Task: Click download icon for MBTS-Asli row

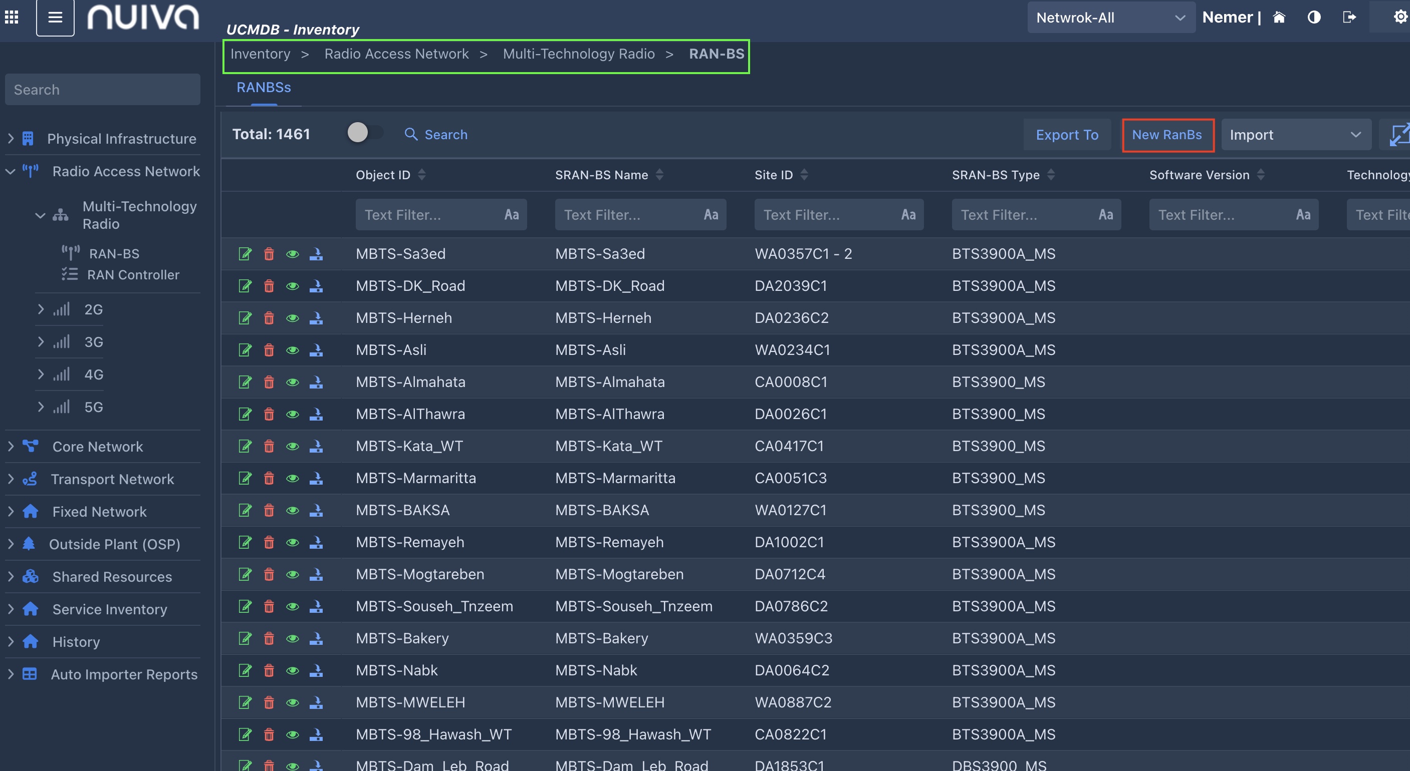Action: [x=316, y=350]
